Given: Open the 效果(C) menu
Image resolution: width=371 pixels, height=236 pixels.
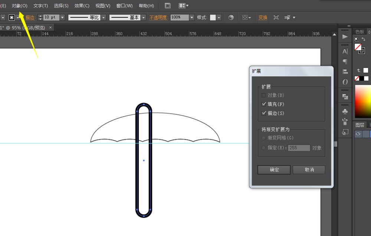Looking at the screenshot, I should (82, 6).
